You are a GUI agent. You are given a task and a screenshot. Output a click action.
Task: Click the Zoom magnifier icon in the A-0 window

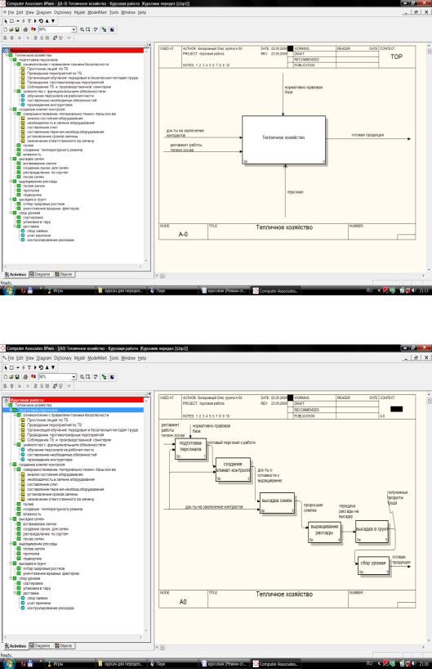(x=82, y=29)
